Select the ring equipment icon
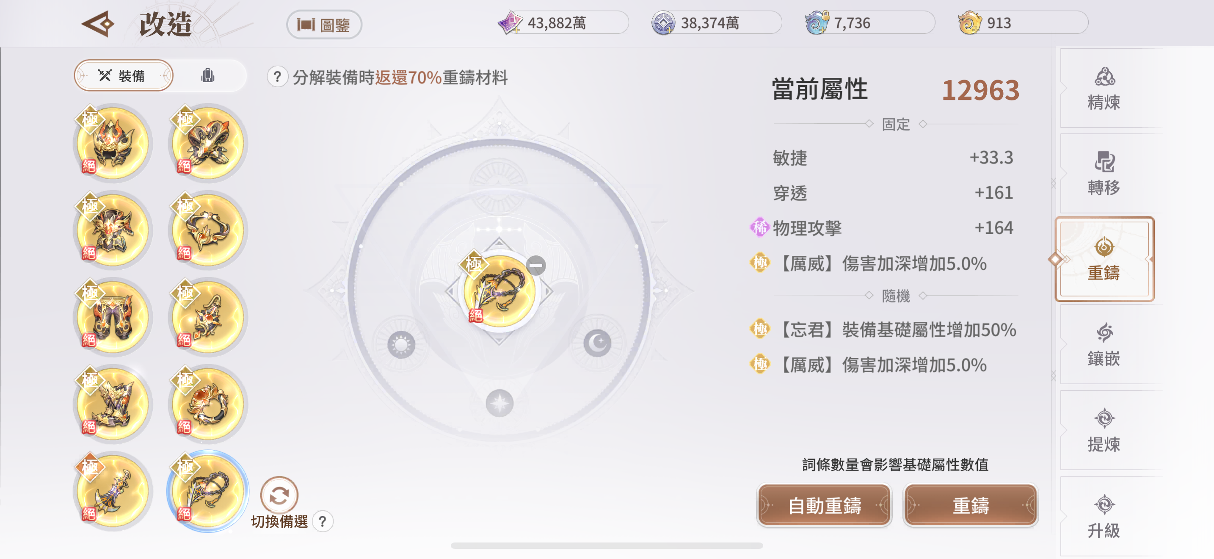 click(x=208, y=404)
